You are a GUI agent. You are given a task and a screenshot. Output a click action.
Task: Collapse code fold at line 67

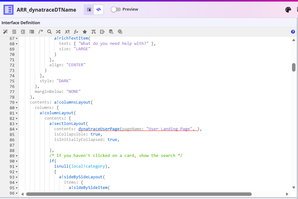click(x=16, y=39)
